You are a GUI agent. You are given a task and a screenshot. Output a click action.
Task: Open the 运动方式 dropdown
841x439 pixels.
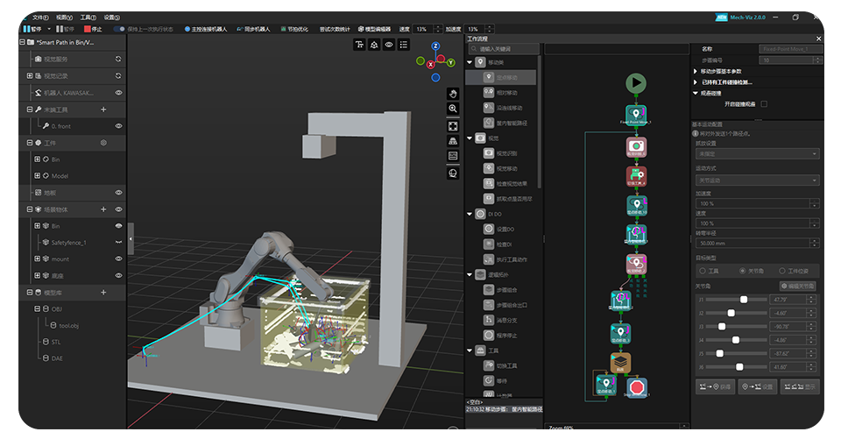(x=757, y=180)
